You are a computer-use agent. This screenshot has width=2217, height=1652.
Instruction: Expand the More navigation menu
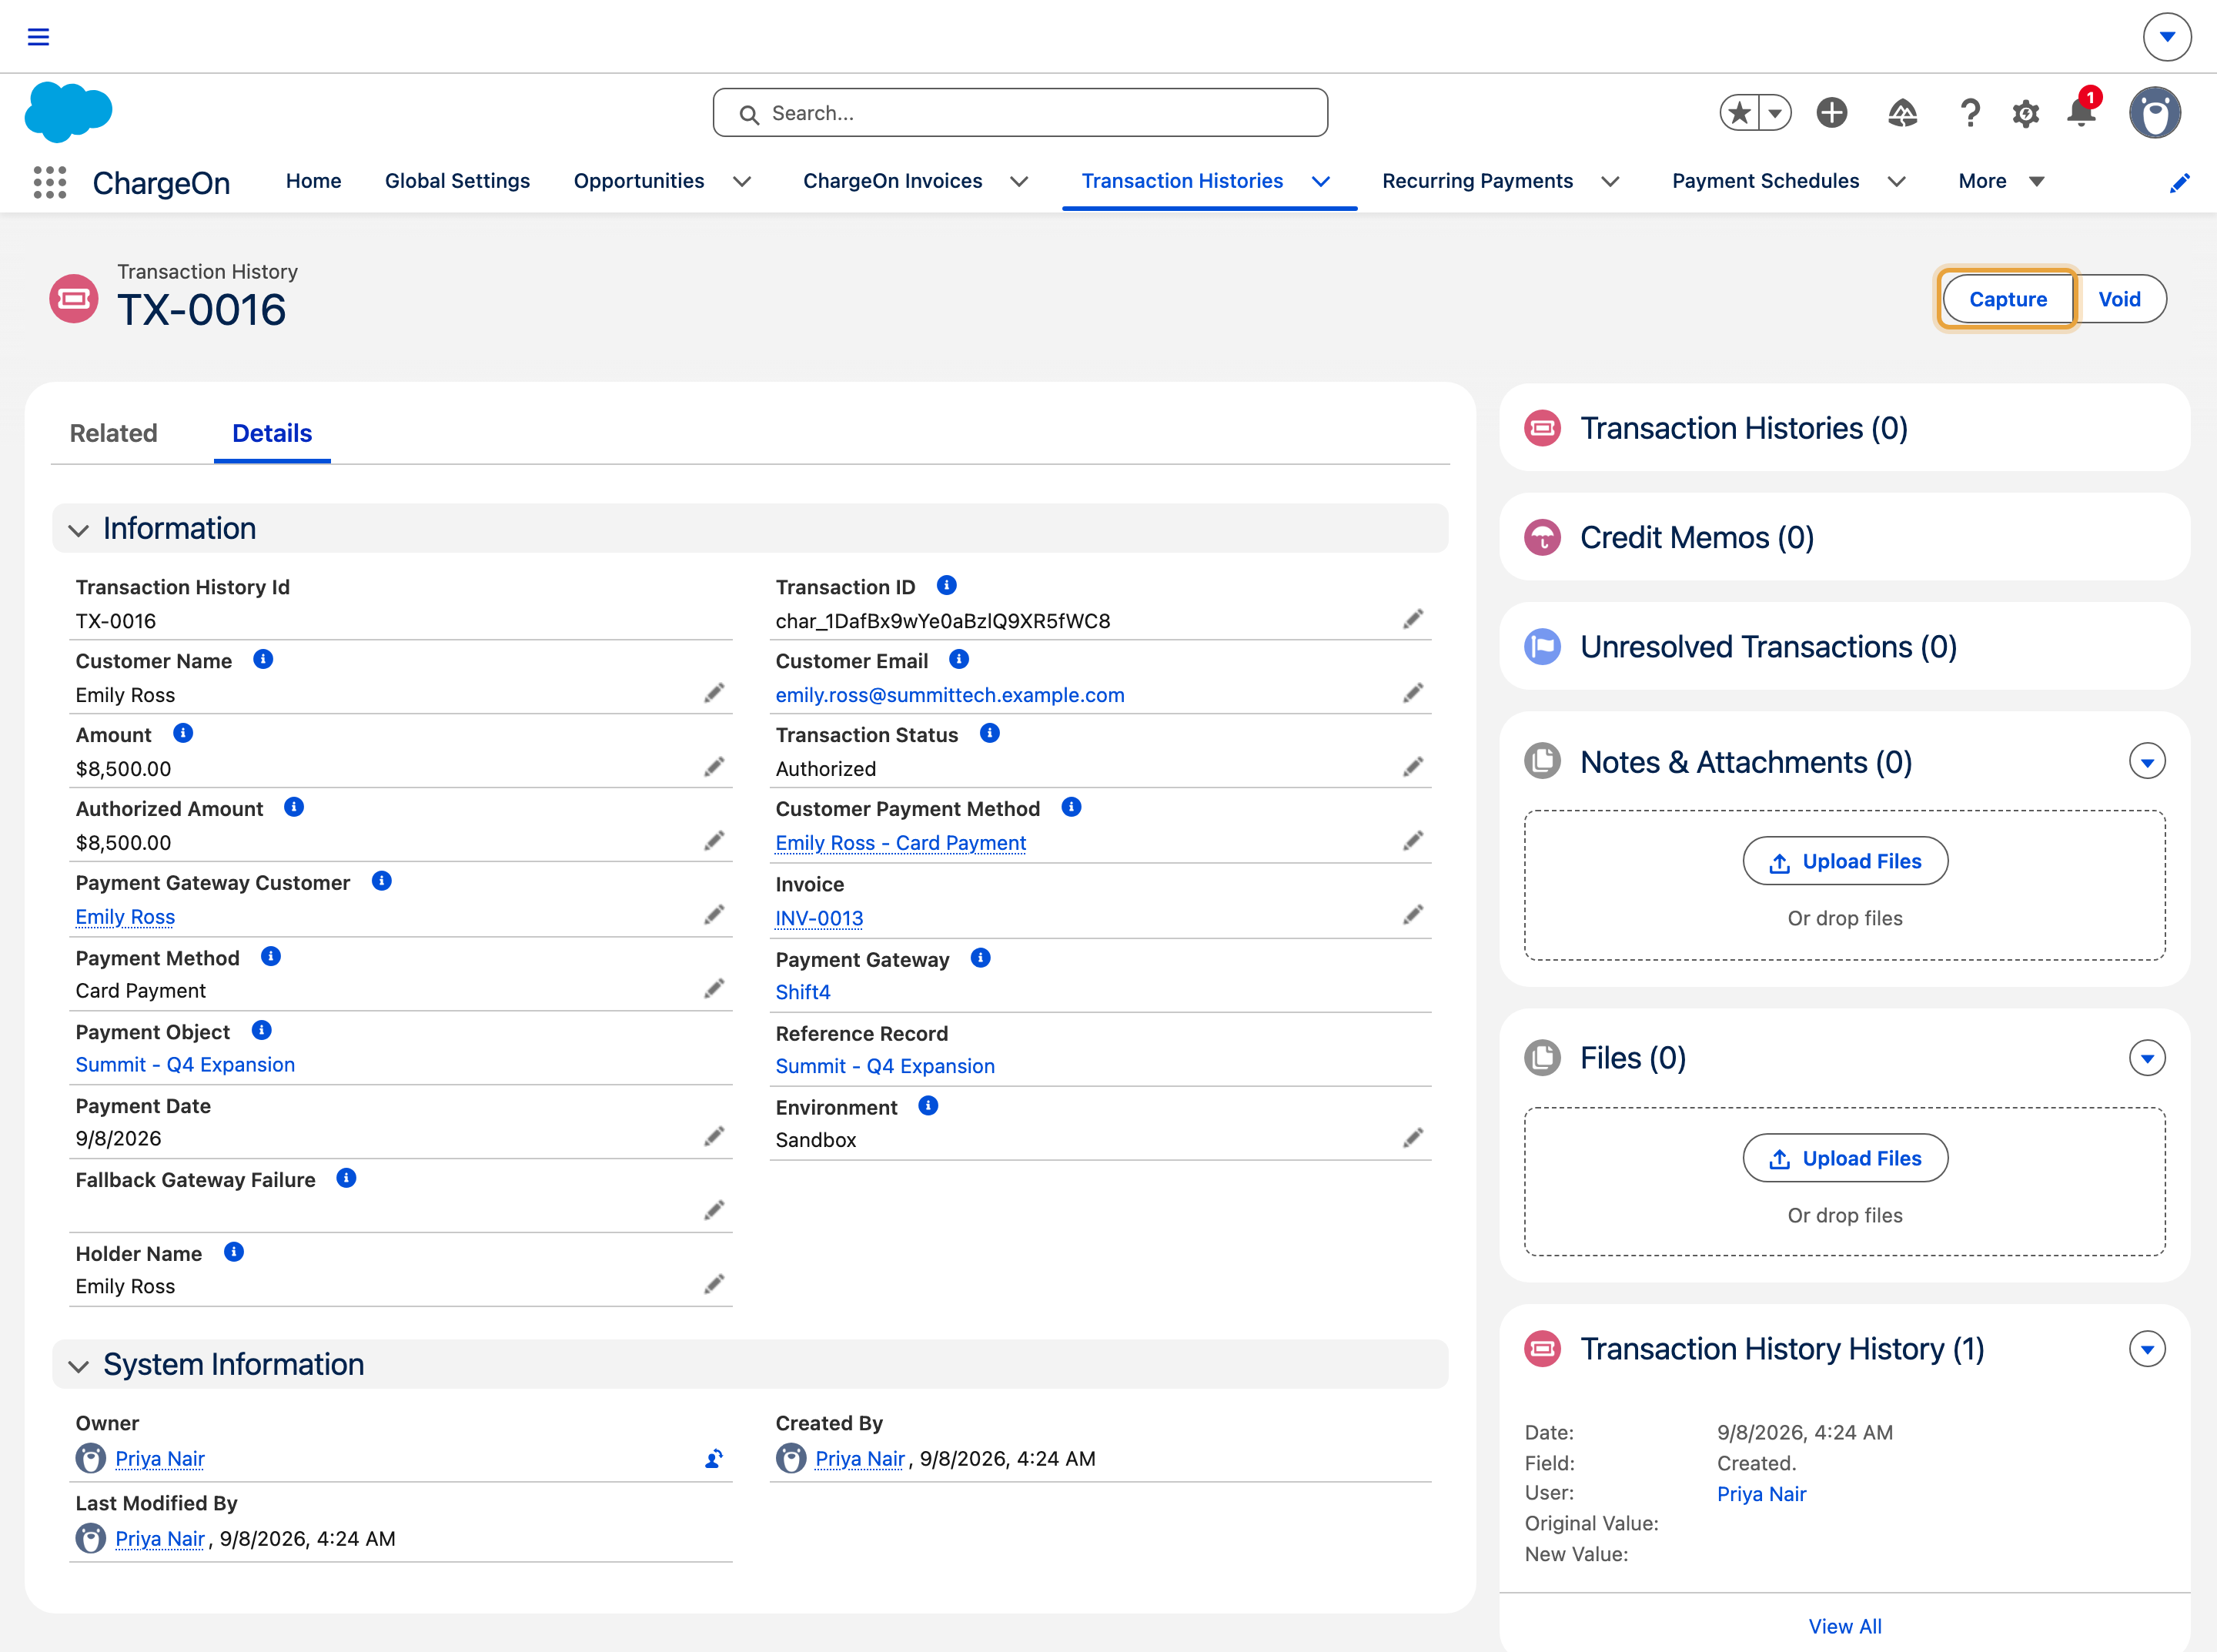pyautogui.click(x=2001, y=182)
